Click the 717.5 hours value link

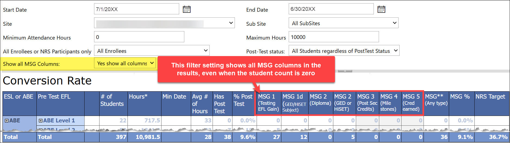(152, 121)
